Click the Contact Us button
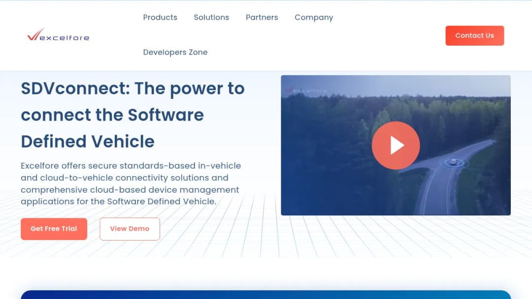This screenshot has width=532, height=299. point(475,35)
